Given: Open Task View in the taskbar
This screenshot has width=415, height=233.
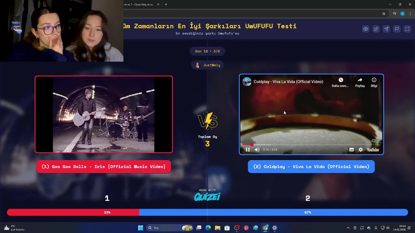Looking at the screenshot, I should [x=199, y=228].
